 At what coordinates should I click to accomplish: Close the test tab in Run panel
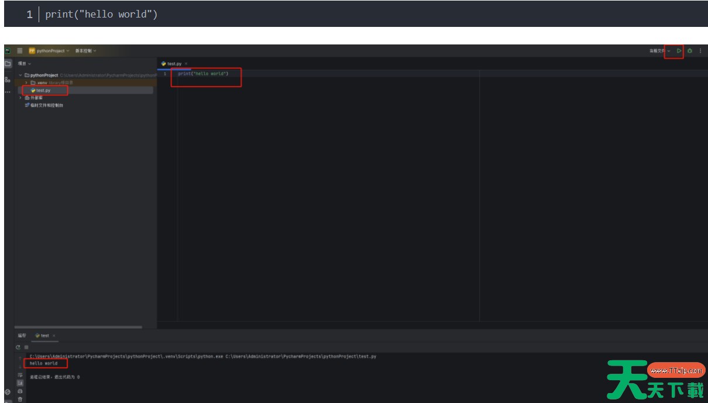point(54,336)
